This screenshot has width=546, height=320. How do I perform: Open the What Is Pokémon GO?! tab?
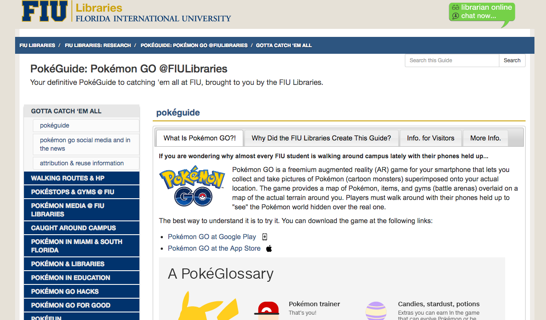point(199,138)
